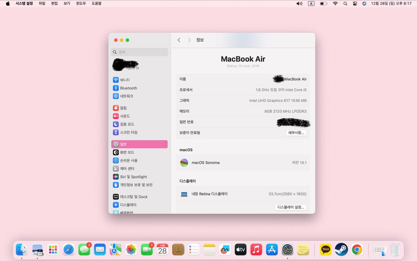Select 집중 모드 in sidebar
This screenshot has width=417, height=261.
(x=127, y=124)
